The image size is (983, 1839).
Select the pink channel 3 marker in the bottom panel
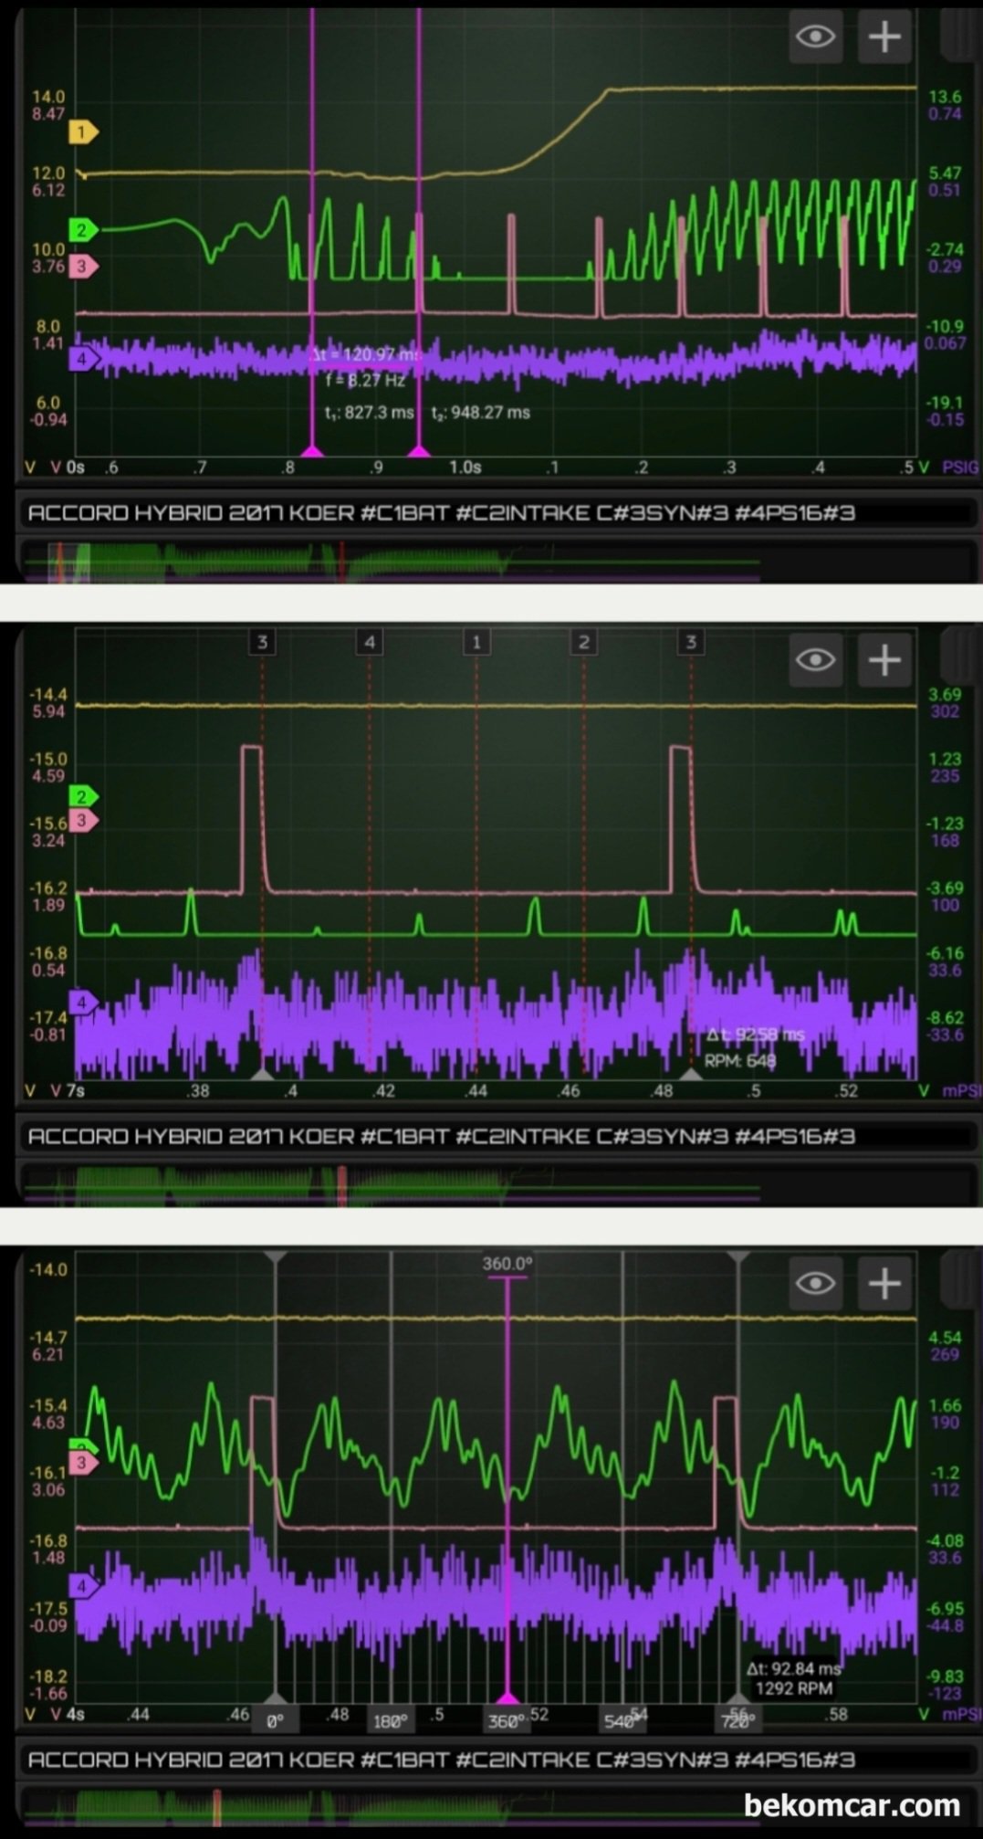coord(83,1463)
